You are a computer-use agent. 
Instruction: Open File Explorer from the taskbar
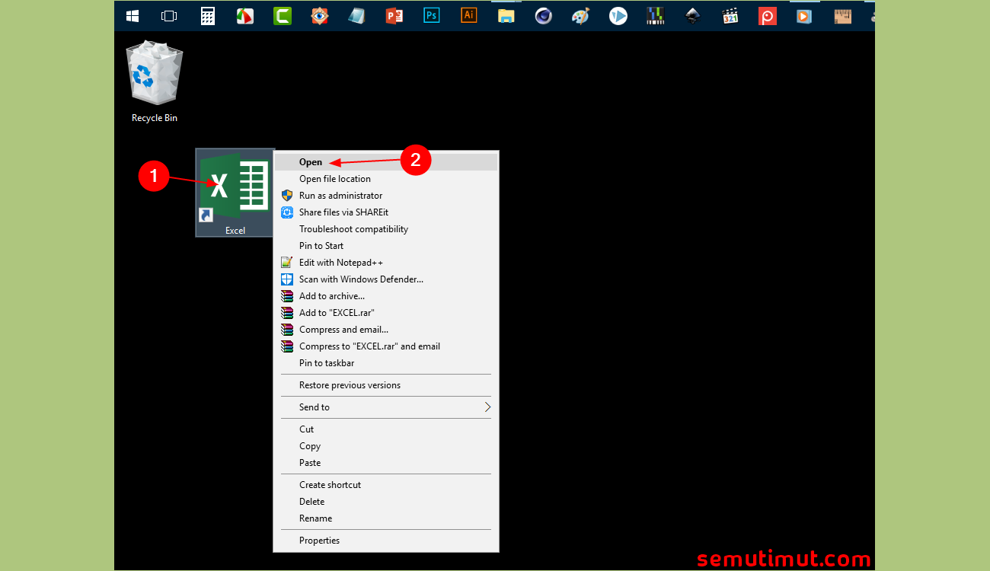[x=506, y=15]
